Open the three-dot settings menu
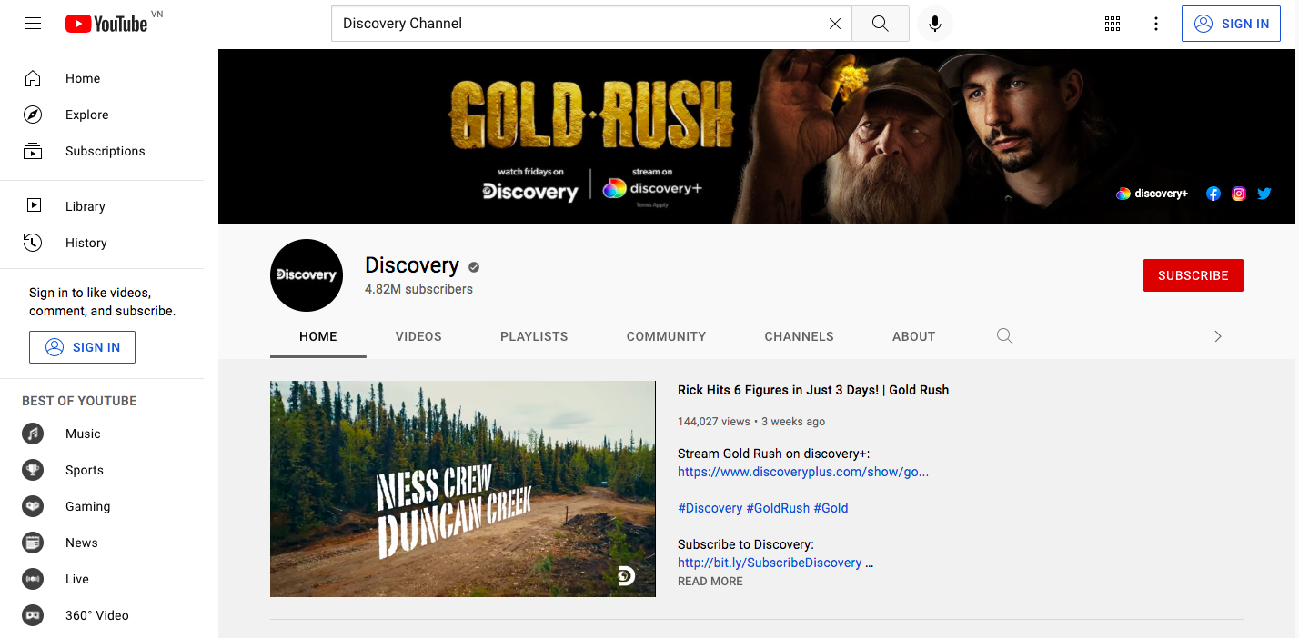Screen dimensions: 1299x638 click(1156, 24)
